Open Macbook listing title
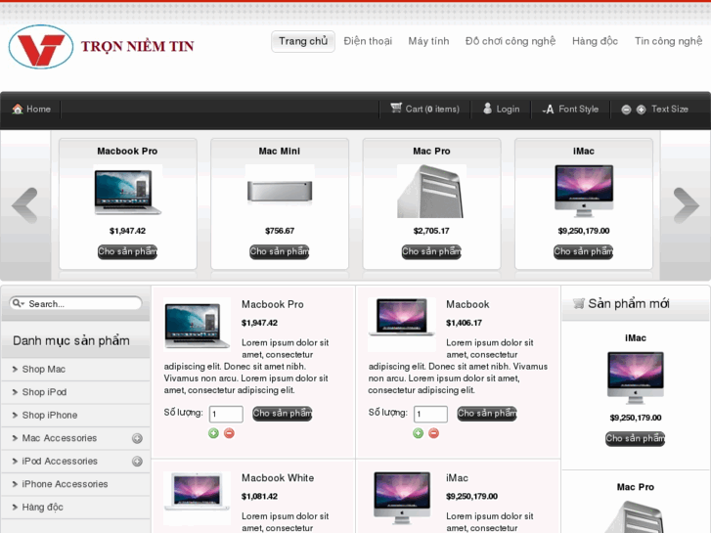711x533 pixels. [x=467, y=304]
